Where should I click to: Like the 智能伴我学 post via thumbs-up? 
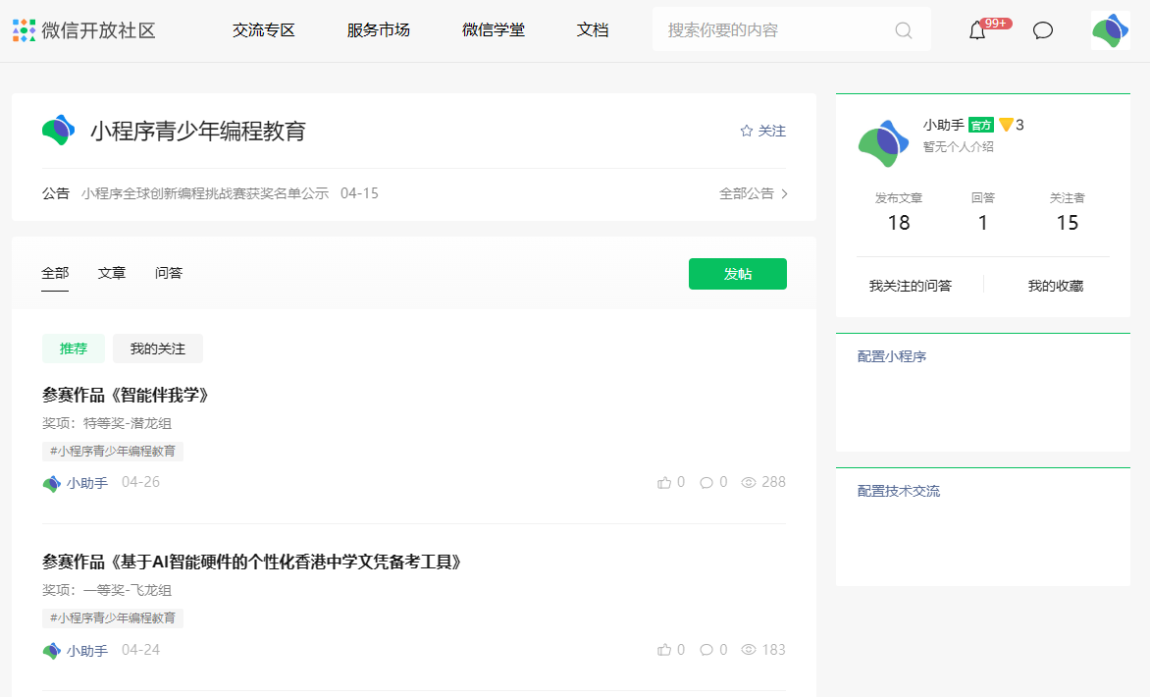click(x=664, y=482)
